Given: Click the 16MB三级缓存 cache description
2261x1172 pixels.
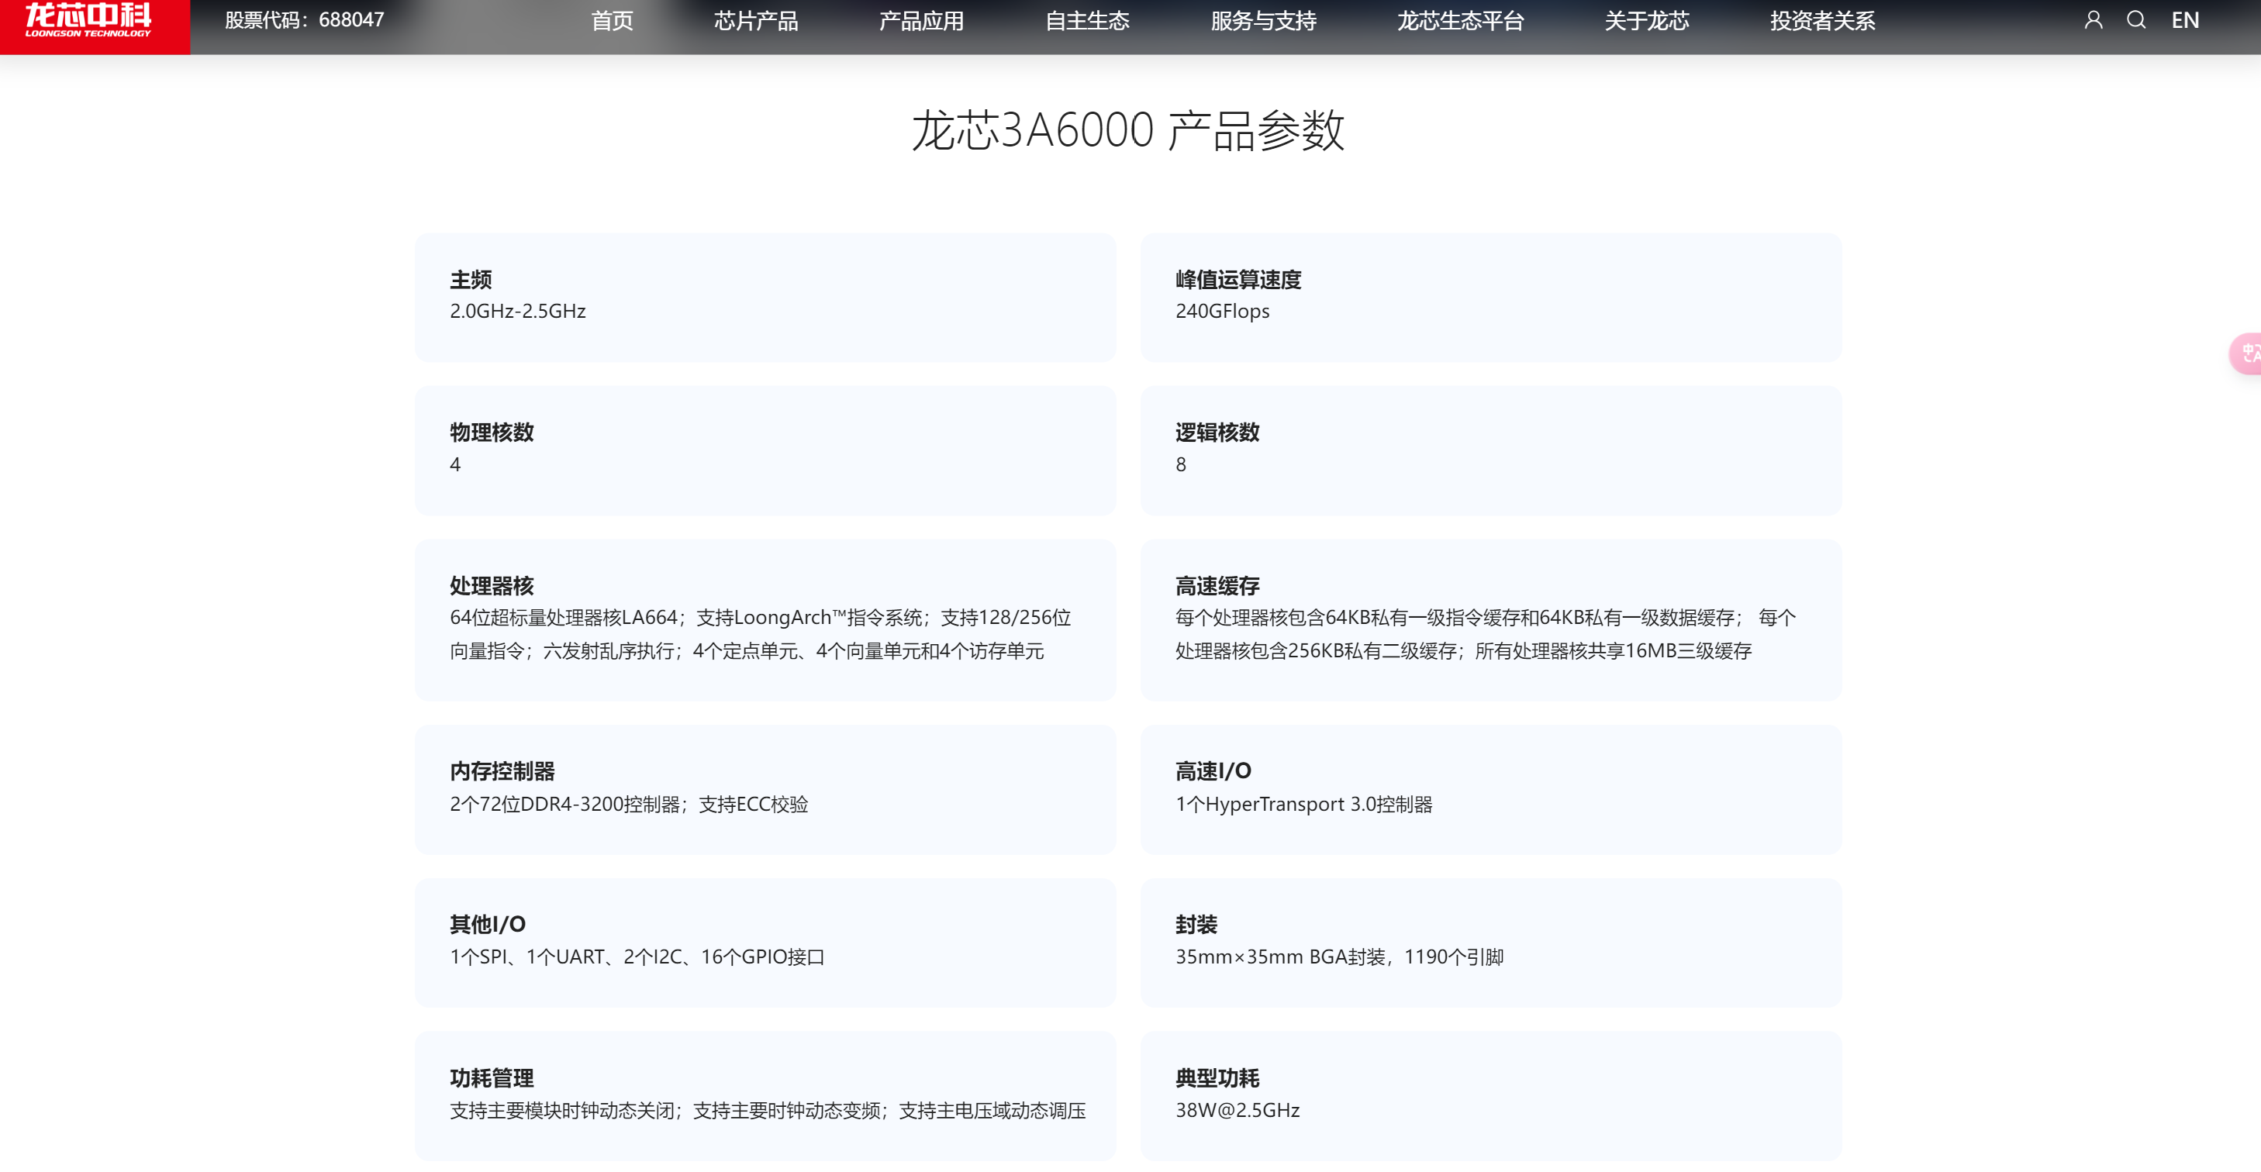Looking at the screenshot, I should point(1485,634).
